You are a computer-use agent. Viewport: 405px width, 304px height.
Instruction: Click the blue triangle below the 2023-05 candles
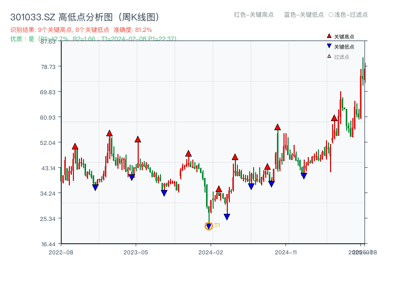point(131,178)
